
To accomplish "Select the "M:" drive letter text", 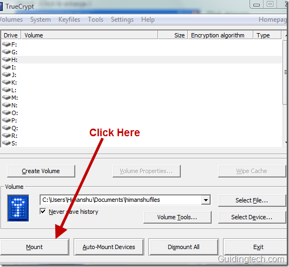I will pos(15,98).
